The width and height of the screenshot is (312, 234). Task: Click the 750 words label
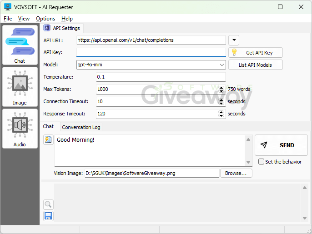[x=239, y=89]
